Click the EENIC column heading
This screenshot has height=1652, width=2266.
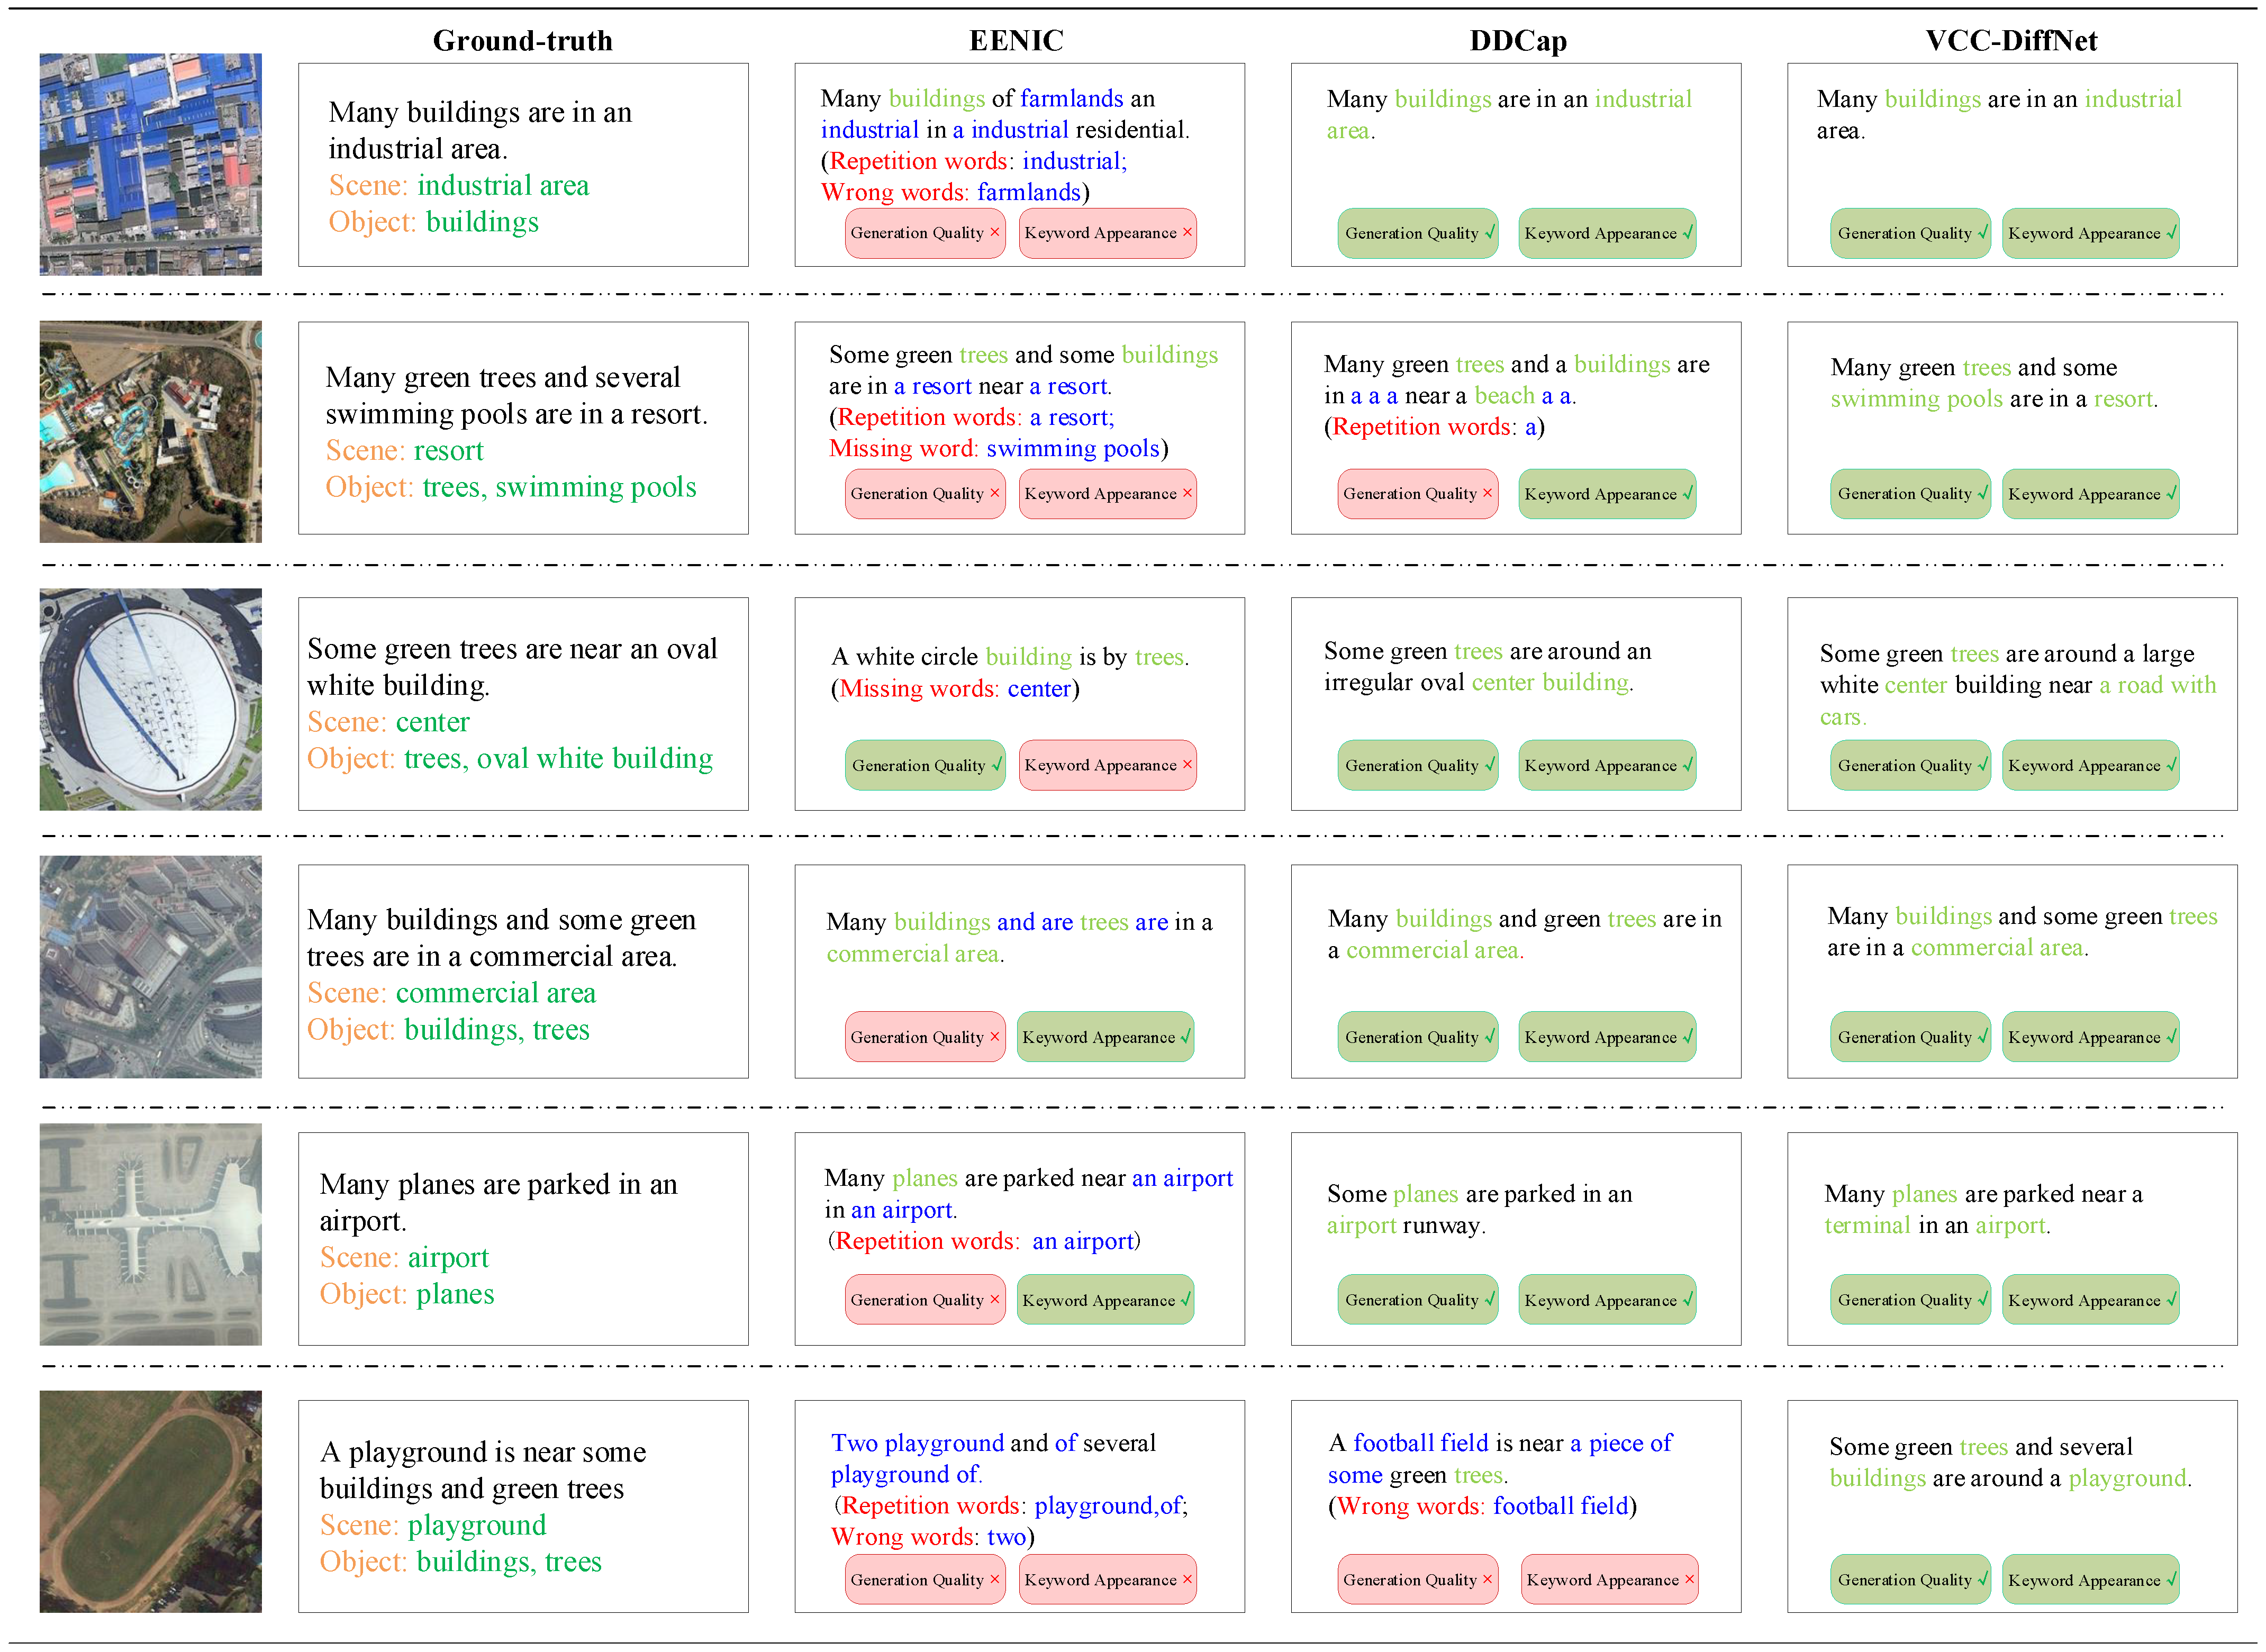click(x=1016, y=40)
